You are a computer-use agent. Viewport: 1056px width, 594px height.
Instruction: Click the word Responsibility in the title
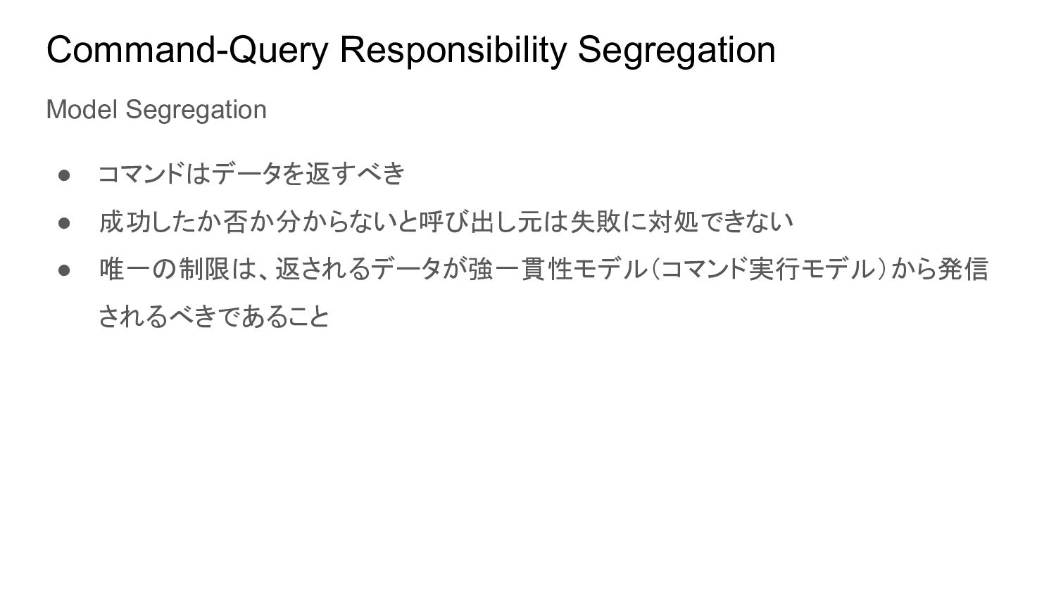click(x=453, y=50)
